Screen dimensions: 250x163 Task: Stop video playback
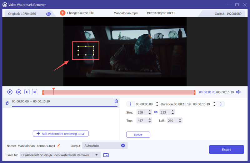coord(19,92)
